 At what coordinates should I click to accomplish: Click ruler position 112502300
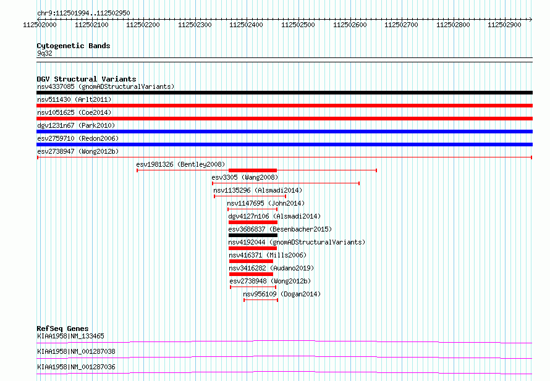coord(195,25)
